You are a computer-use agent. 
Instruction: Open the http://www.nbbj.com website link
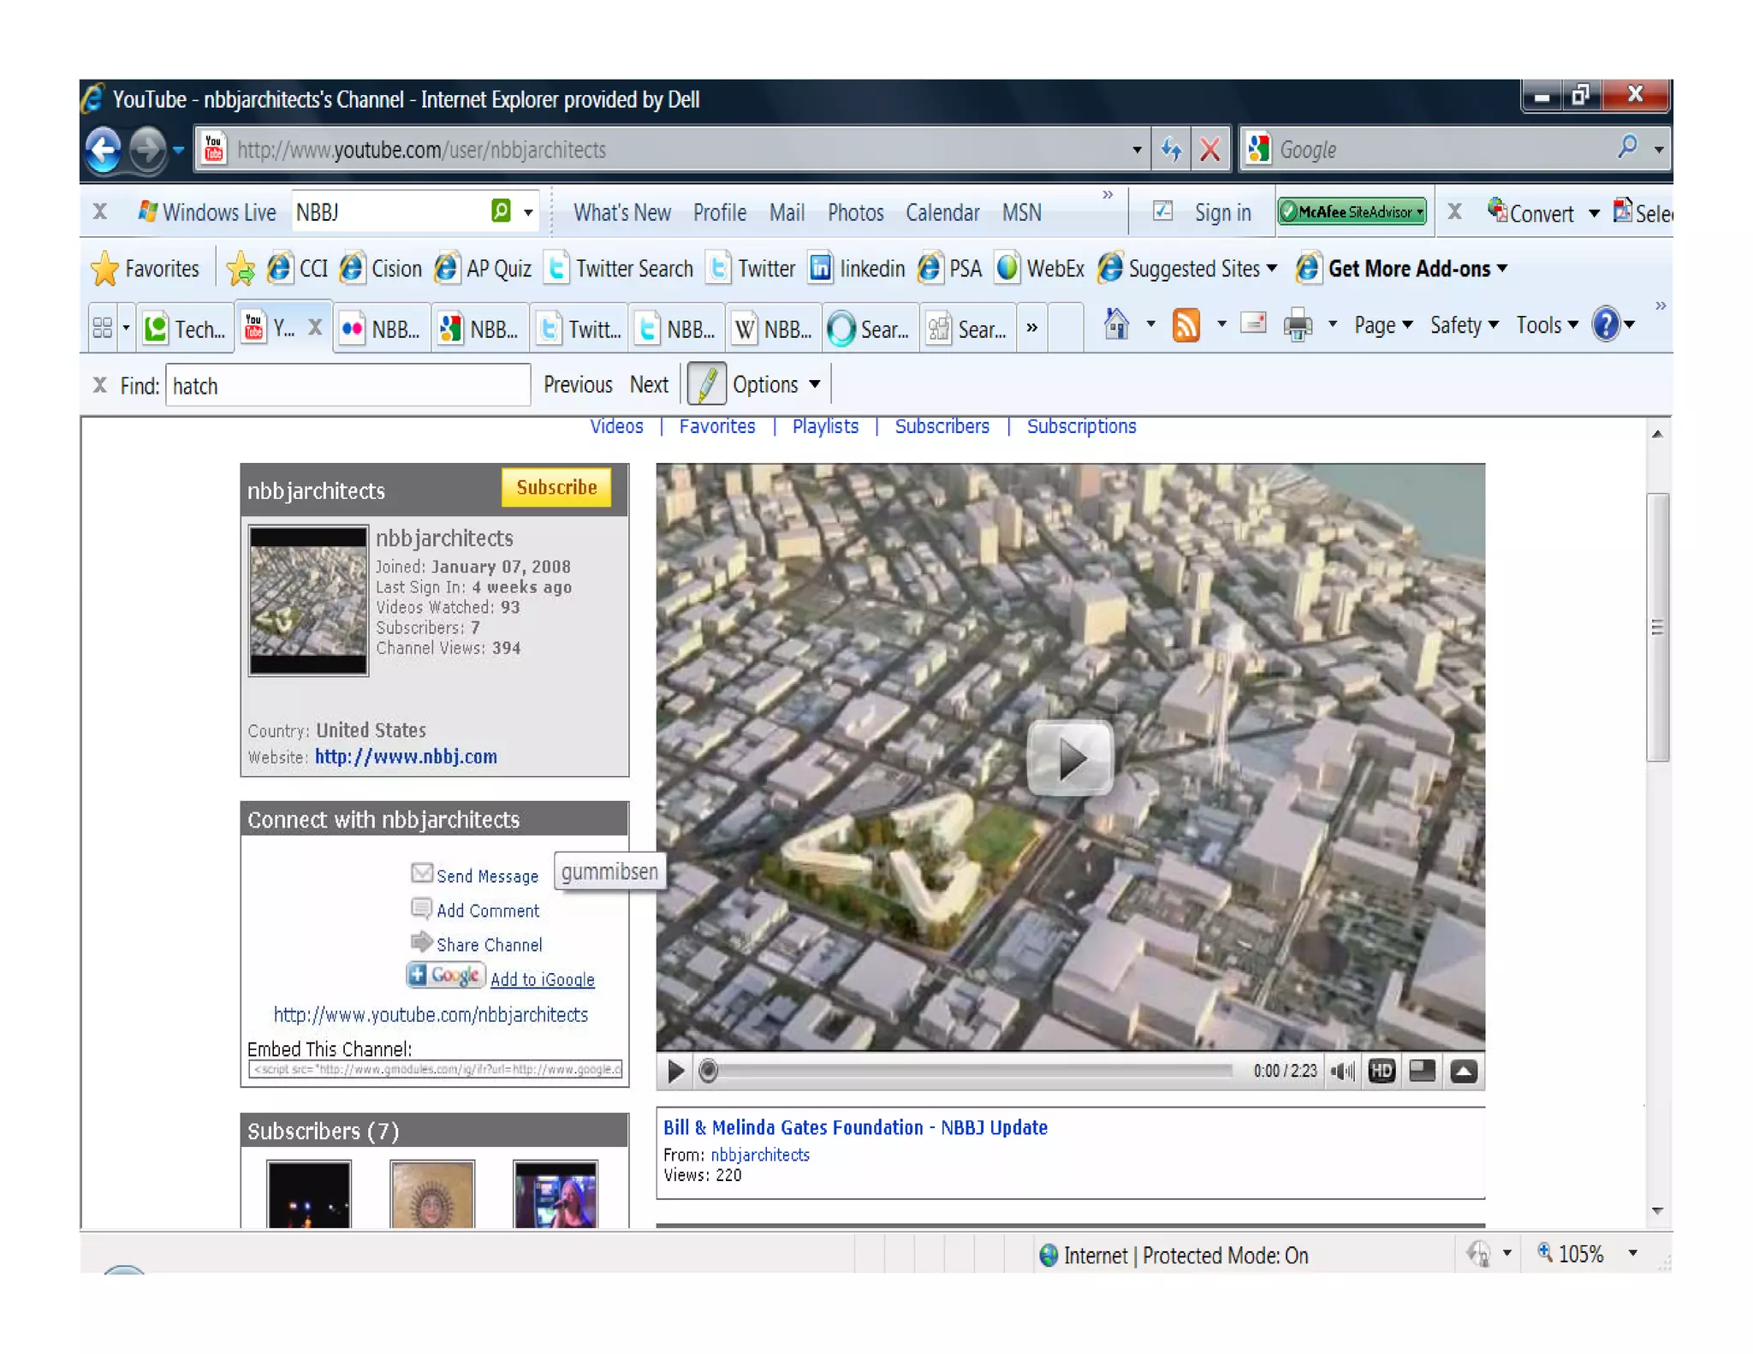pyautogui.click(x=406, y=757)
